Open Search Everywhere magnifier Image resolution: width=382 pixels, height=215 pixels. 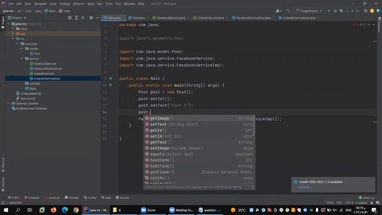365,11
